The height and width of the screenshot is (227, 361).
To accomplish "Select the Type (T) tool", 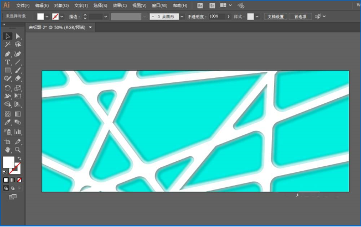I will tap(8, 62).
